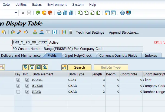Click the Find Next binoculars icon

[x=71, y=13]
